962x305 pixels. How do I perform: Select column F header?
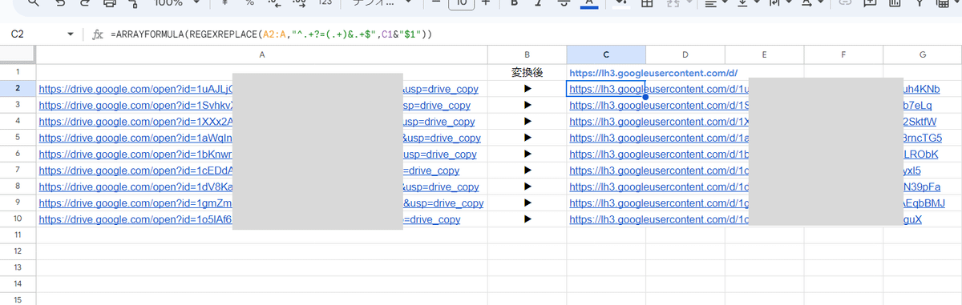tap(844, 54)
